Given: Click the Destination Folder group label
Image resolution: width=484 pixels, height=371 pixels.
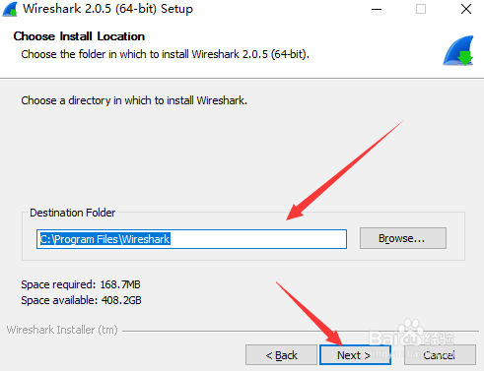Looking at the screenshot, I should [x=73, y=213].
